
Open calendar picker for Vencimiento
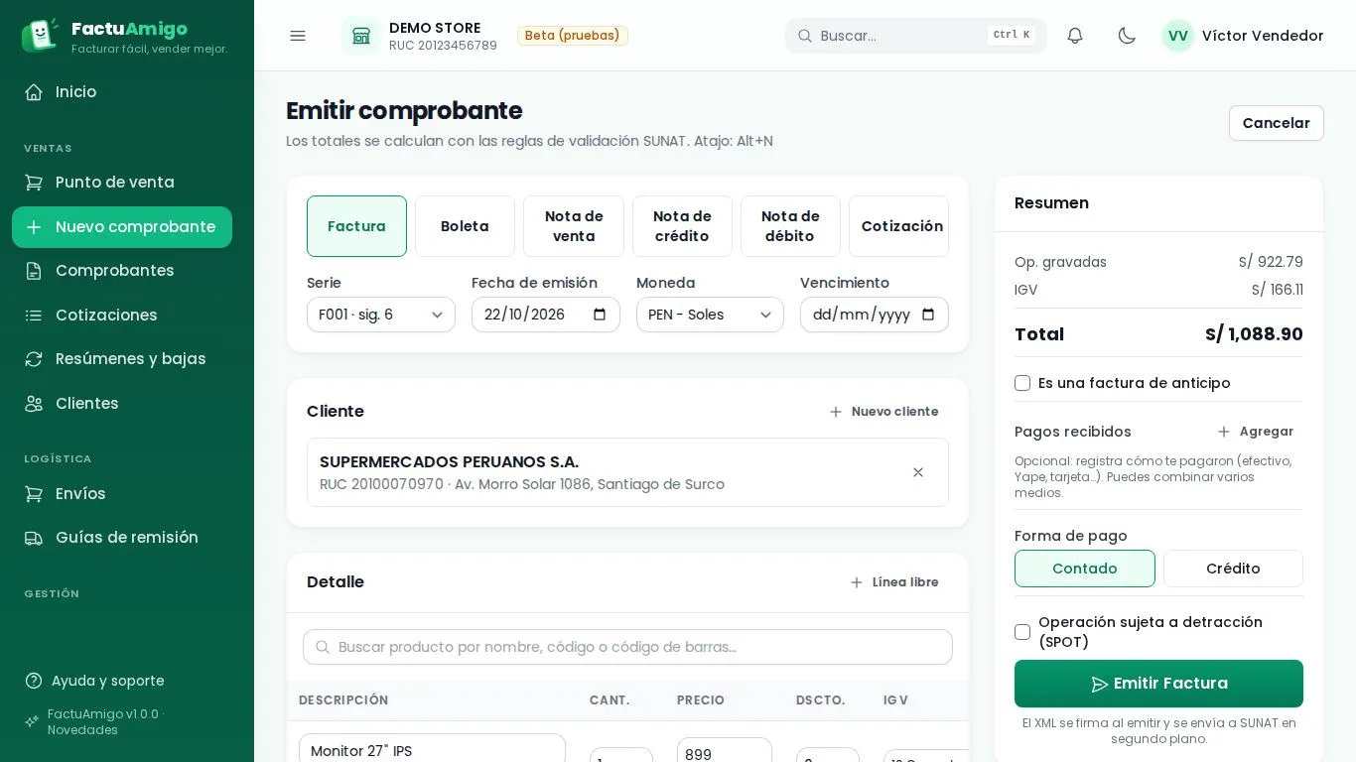click(x=928, y=315)
